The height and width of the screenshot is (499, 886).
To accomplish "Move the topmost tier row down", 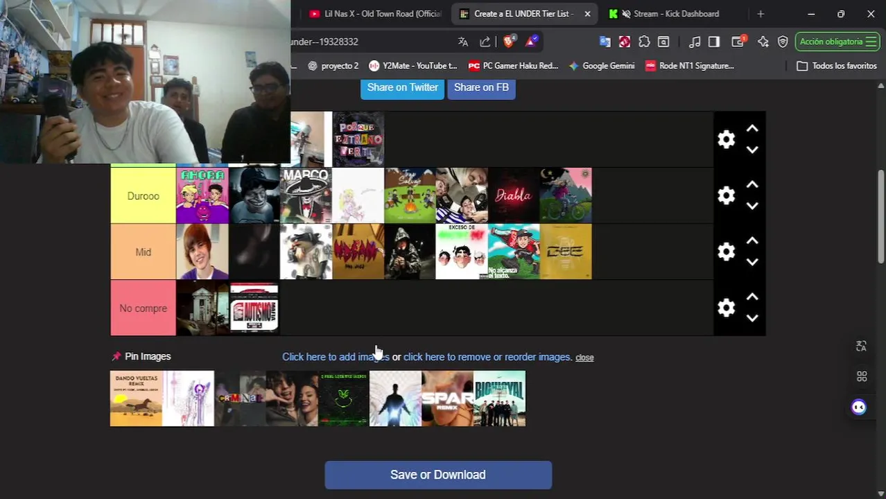I will [752, 150].
